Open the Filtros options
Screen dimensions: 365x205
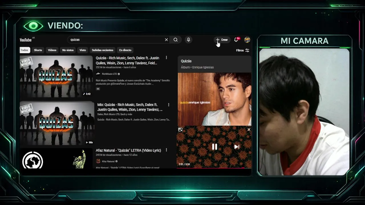click(243, 50)
